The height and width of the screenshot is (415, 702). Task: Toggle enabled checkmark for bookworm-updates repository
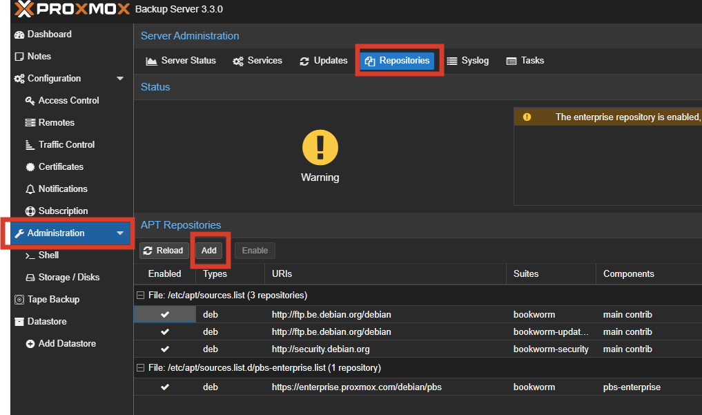coord(165,332)
